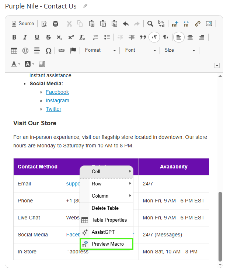Click the scroll down arrow

coord(220,265)
